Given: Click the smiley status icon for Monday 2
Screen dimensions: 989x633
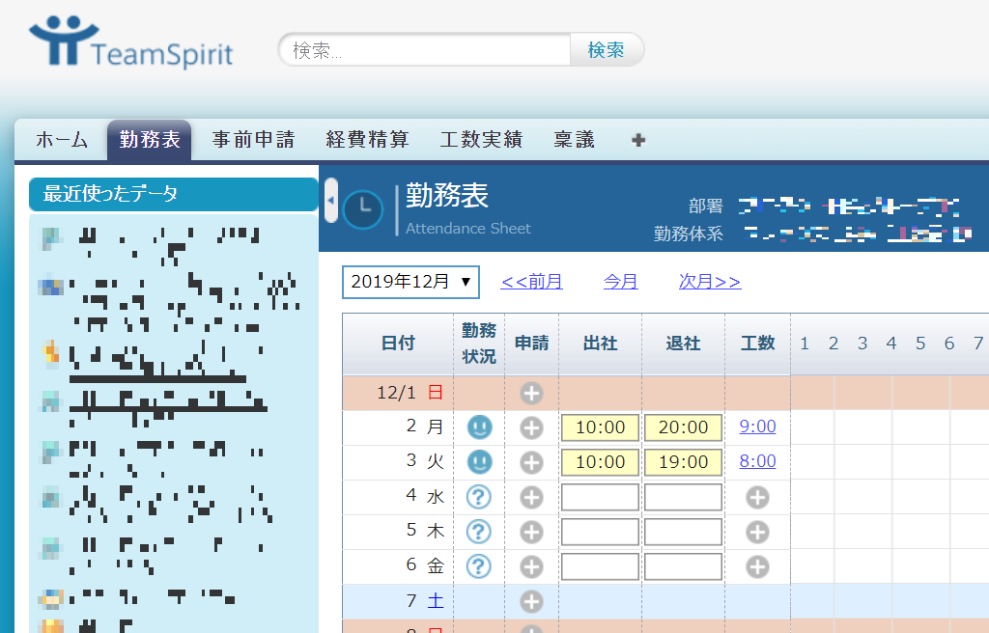Looking at the screenshot, I should pyautogui.click(x=479, y=427).
